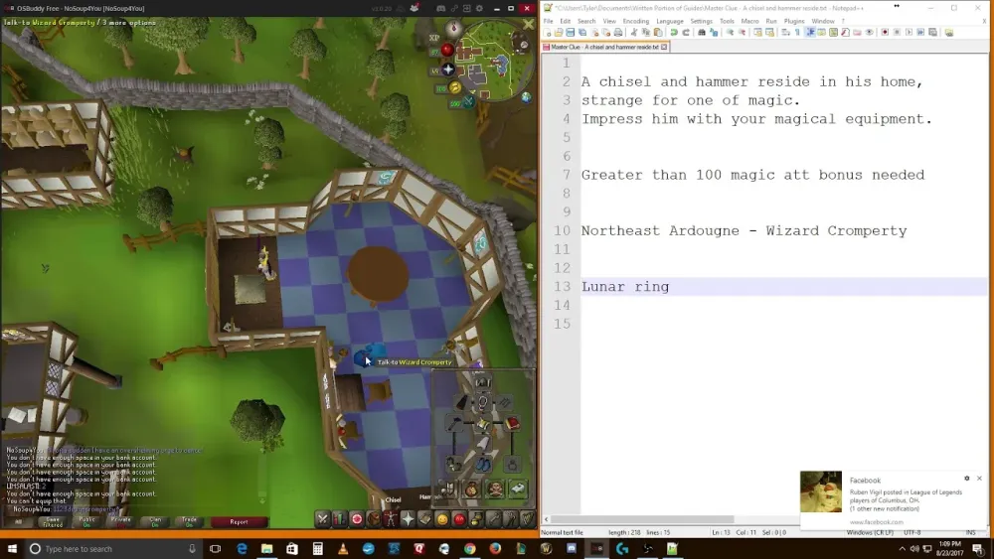Image resolution: width=994 pixels, height=559 pixels.
Task: Click the red Report button
Action: coord(239,521)
